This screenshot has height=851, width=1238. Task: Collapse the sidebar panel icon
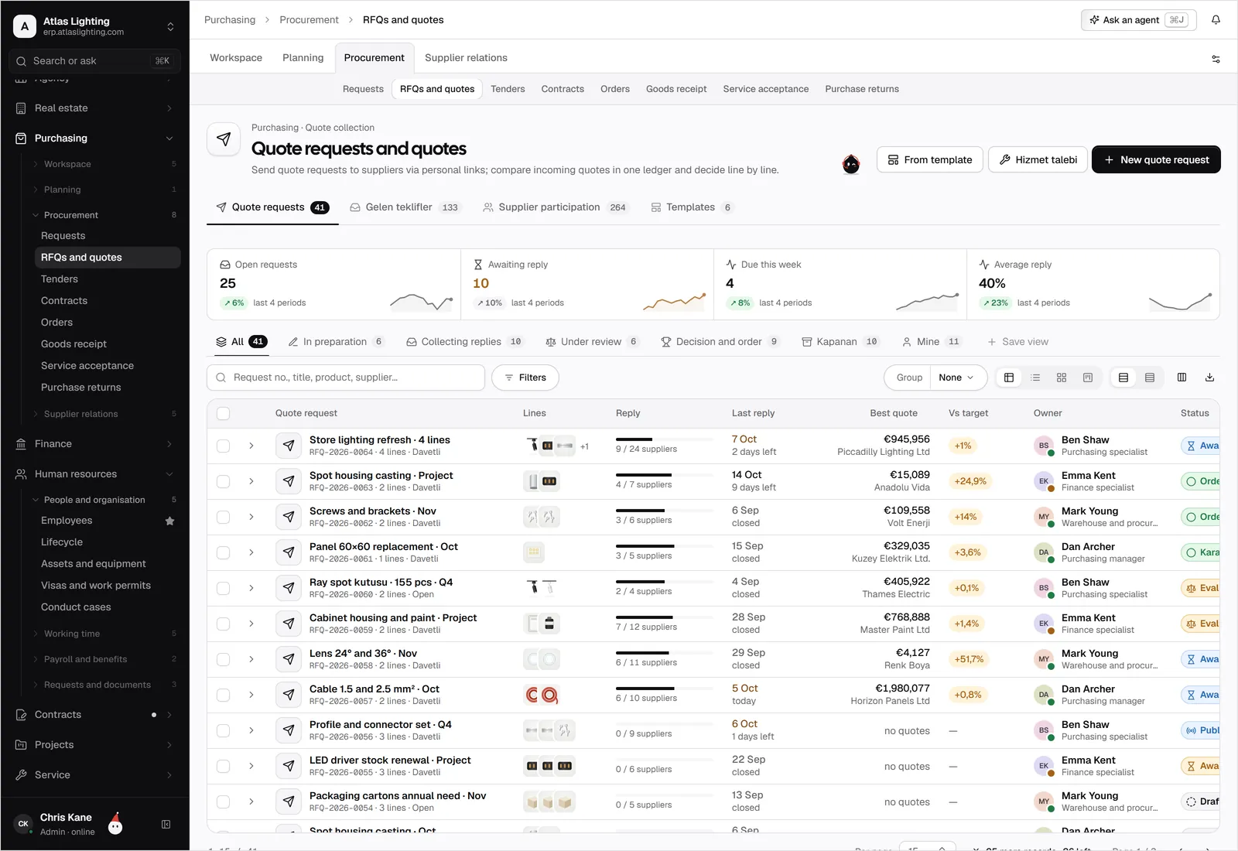pos(166,825)
